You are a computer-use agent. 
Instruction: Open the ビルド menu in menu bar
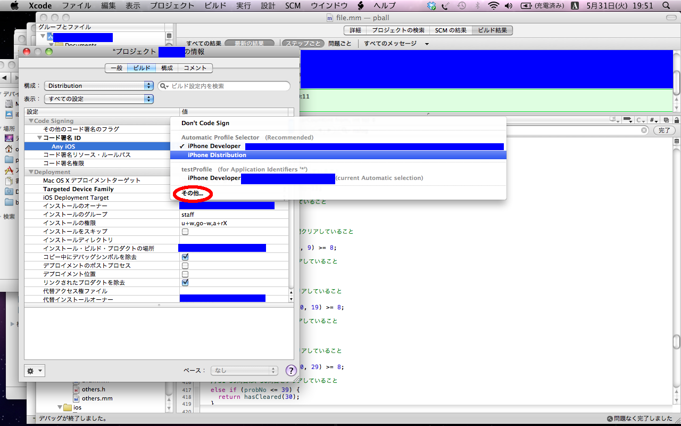coord(215,6)
